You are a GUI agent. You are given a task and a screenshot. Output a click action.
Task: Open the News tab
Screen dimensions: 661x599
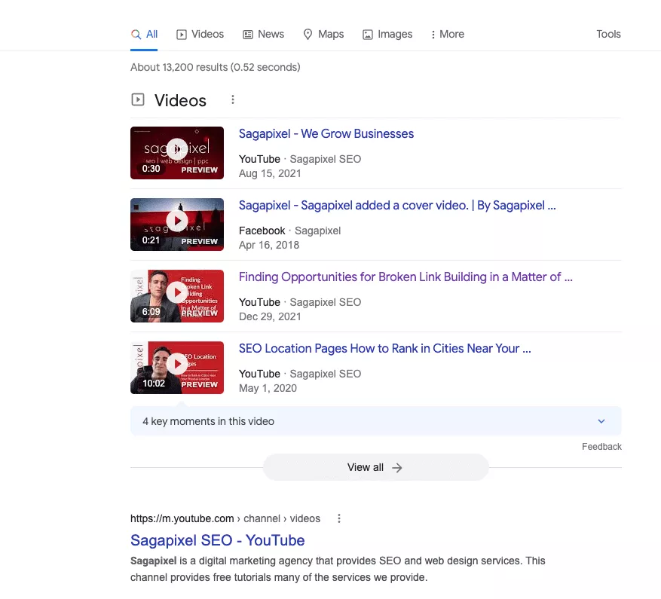[x=271, y=34]
